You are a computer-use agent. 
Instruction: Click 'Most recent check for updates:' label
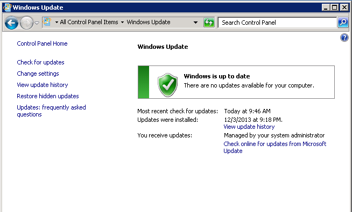click(x=178, y=111)
